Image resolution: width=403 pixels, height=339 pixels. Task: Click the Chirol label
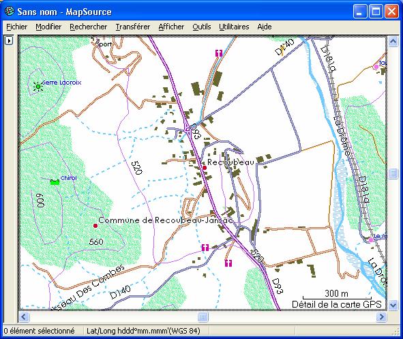click(68, 178)
